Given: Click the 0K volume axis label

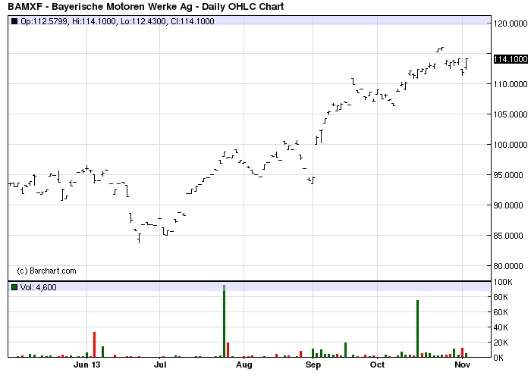Looking at the screenshot, I should tap(499, 358).
